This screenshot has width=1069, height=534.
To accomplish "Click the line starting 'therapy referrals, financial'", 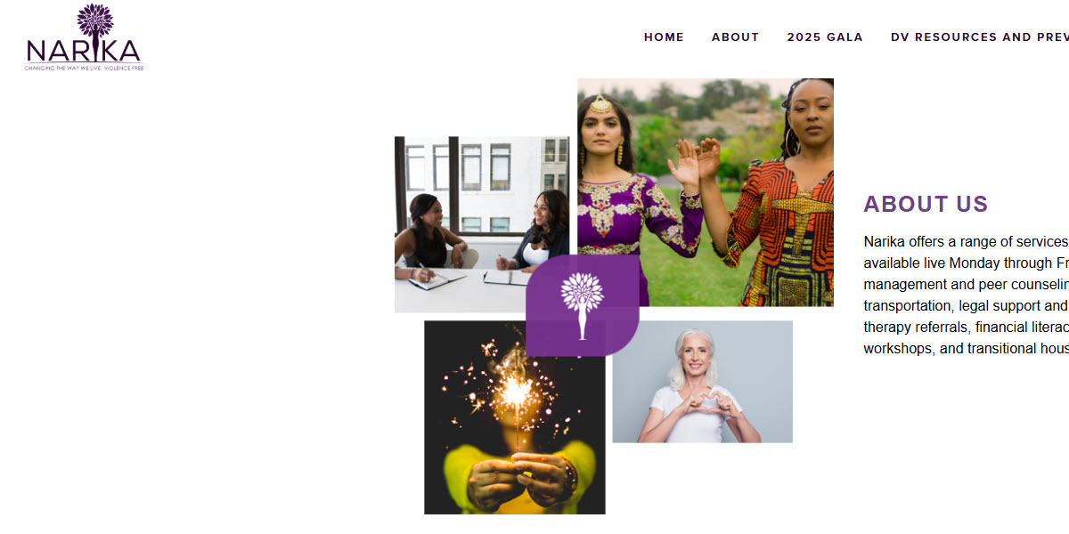I will pos(966,327).
